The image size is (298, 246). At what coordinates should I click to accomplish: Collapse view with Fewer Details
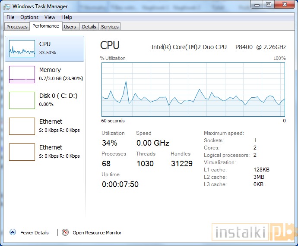[x=35, y=233]
